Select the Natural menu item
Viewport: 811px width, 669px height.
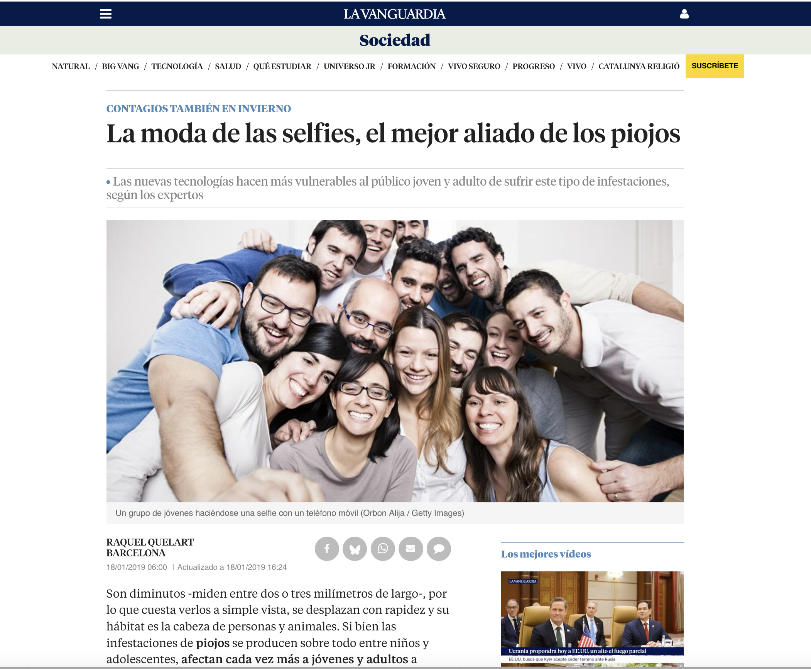point(71,66)
